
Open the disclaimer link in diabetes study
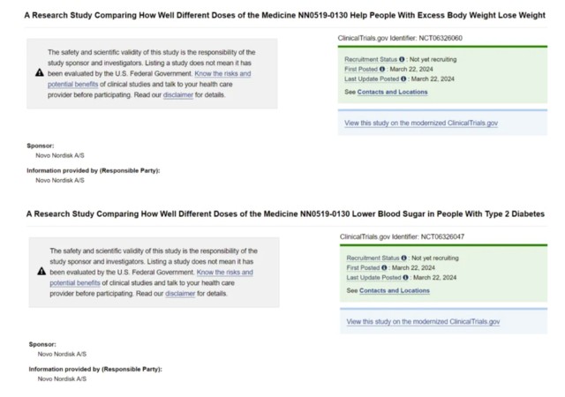(180, 293)
